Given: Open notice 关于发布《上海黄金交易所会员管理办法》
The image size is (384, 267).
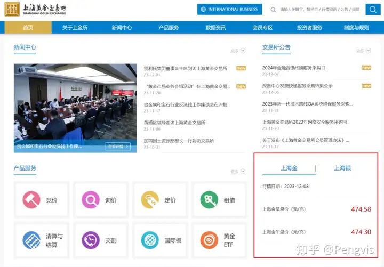Looking at the screenshot, I should click(306, 140).
